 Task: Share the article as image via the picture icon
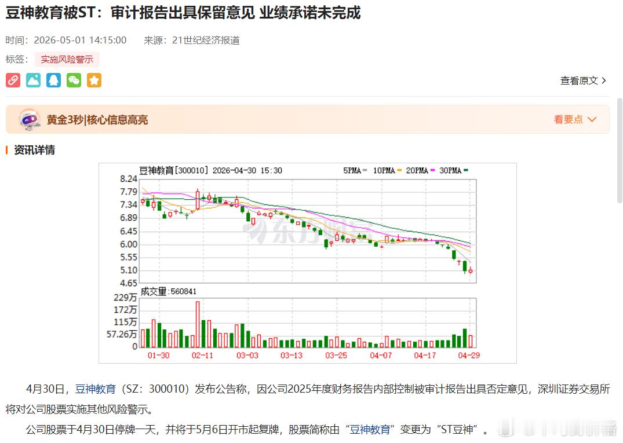(34, 80)
